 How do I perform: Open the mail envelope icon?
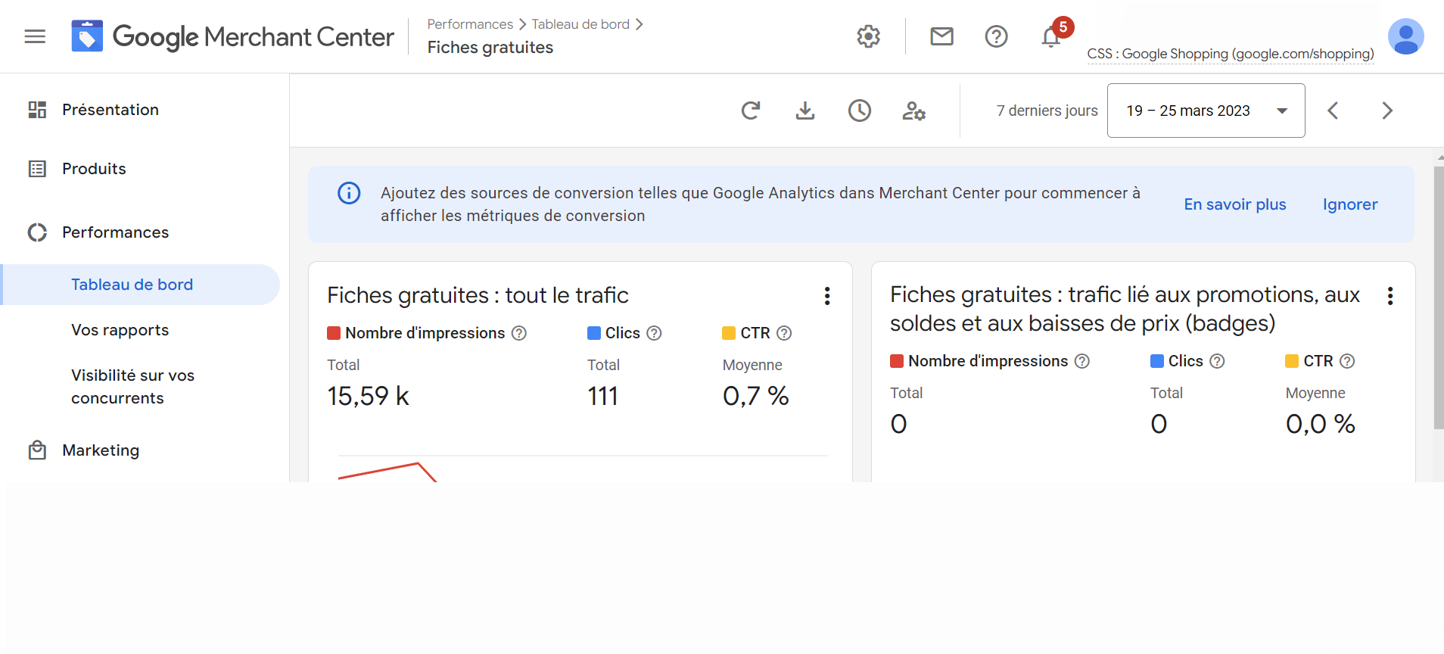941,36
